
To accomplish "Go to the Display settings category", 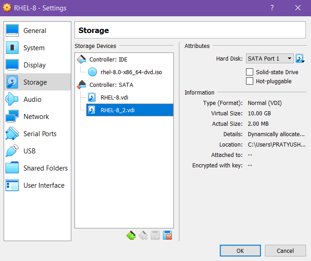I will click(x=34, y=65).
